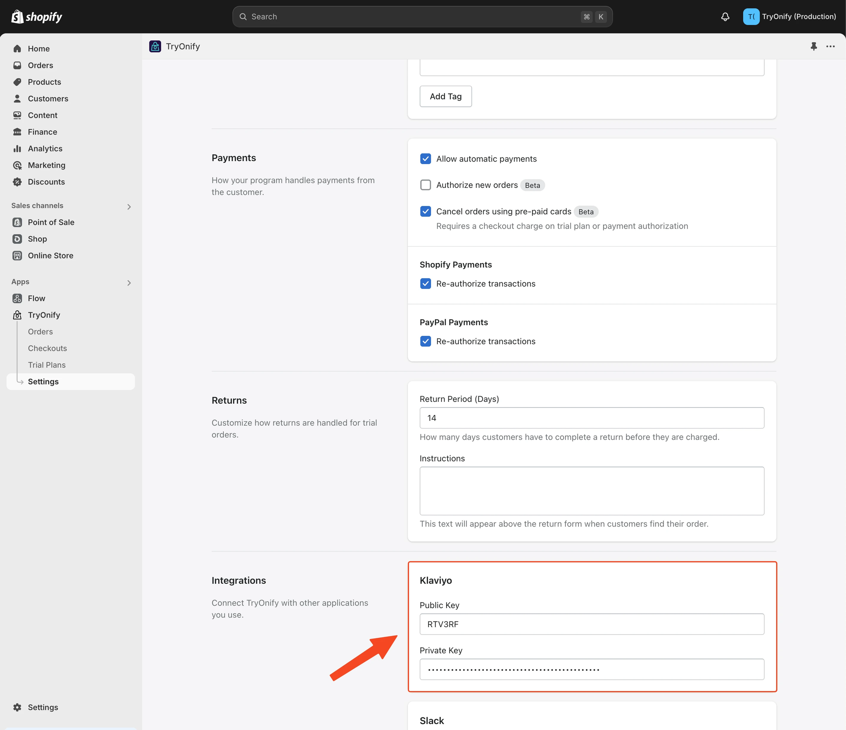This screenshot has width=846, height=730.
Task: Click the Beta badge beside Authorize new orders
Action: [533, 185]
